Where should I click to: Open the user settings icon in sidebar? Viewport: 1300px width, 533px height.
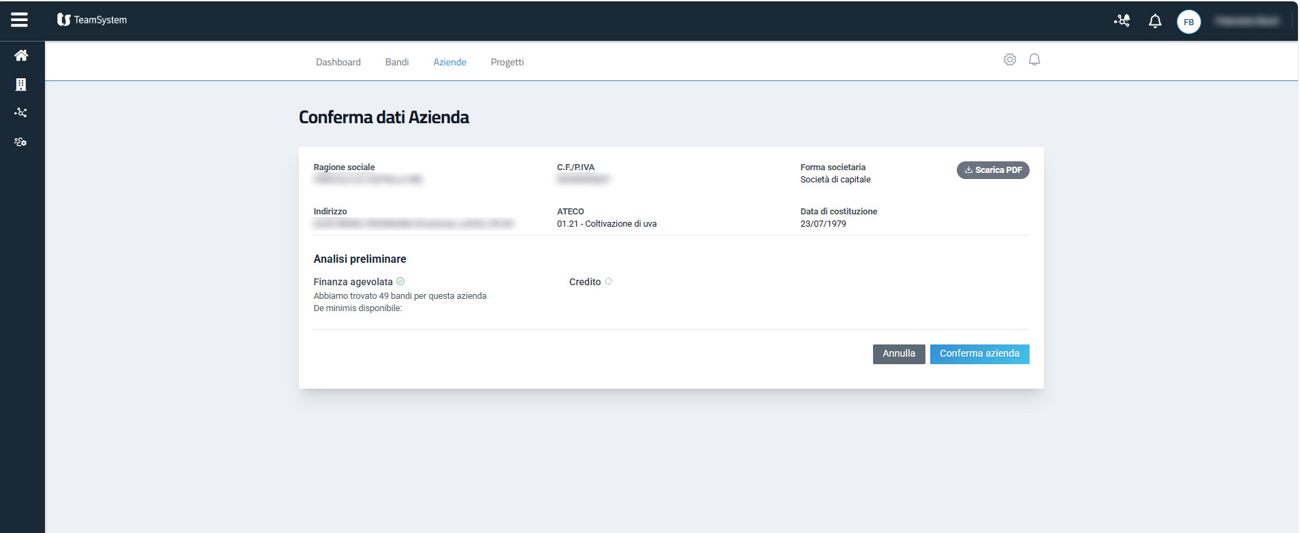tap(21, 142)
